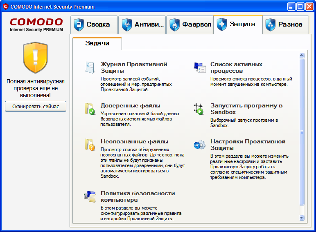The image size is (316, 232).
Task: Click text 'Полная антивирусная проверка еще не выполнена!'
Action: (36, 88)
